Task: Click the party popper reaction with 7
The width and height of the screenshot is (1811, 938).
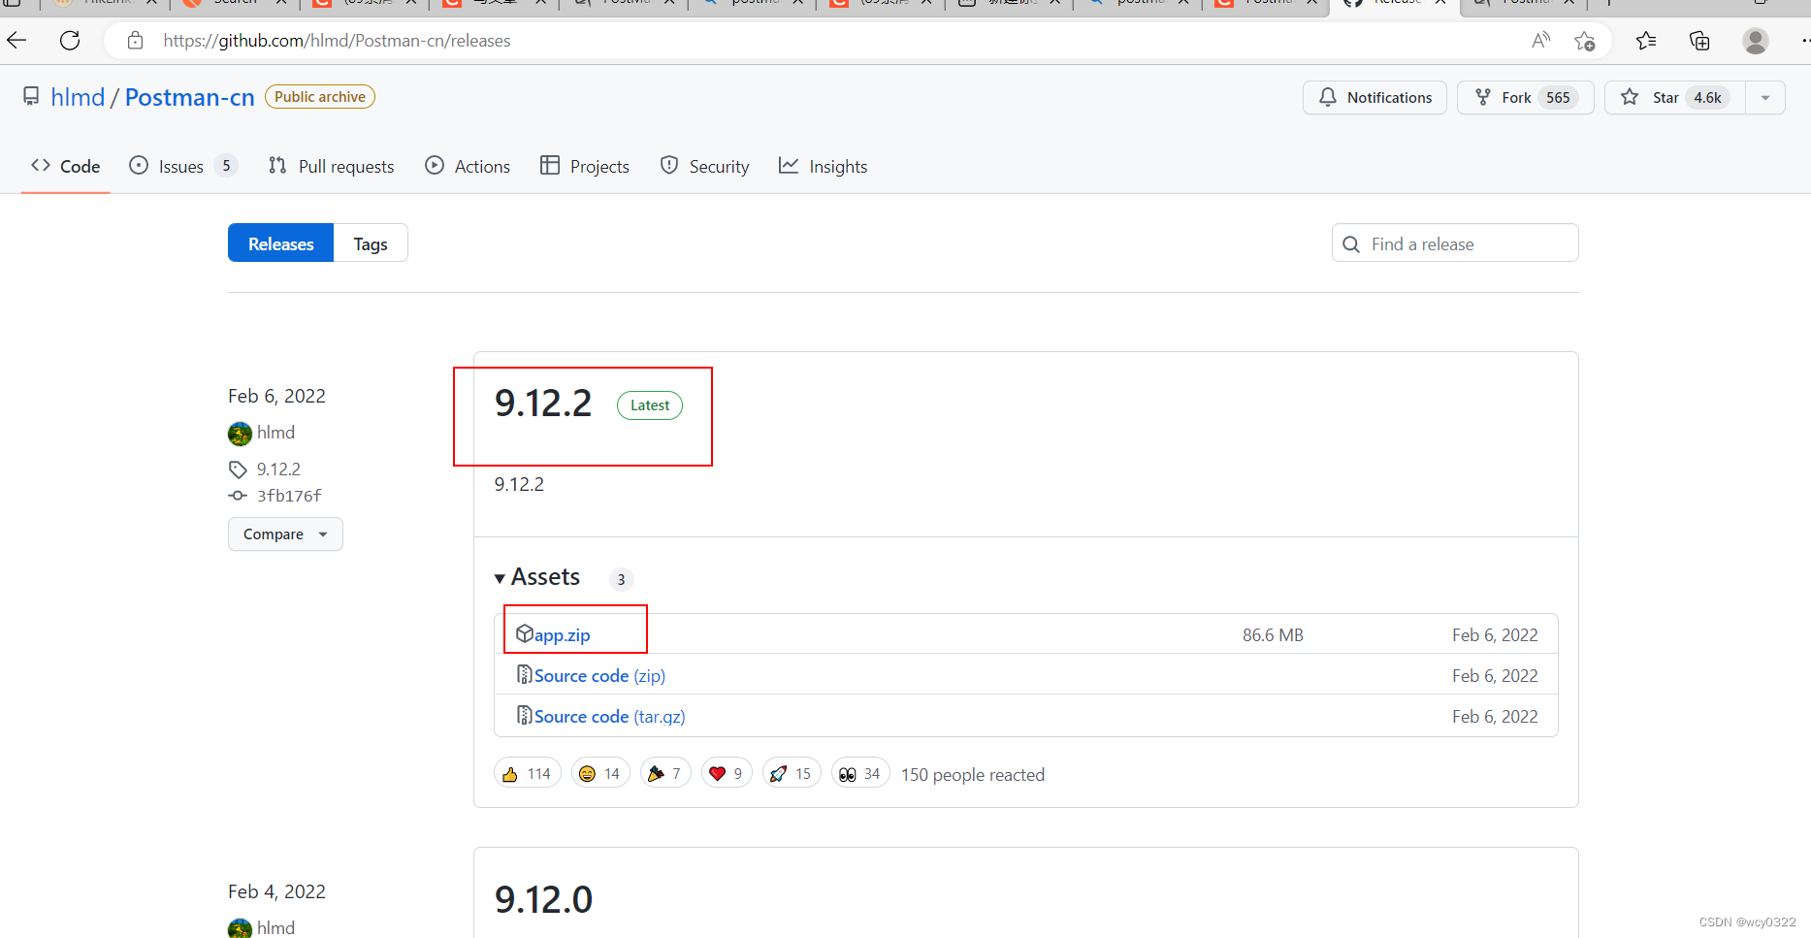Action: coord(665,773)
